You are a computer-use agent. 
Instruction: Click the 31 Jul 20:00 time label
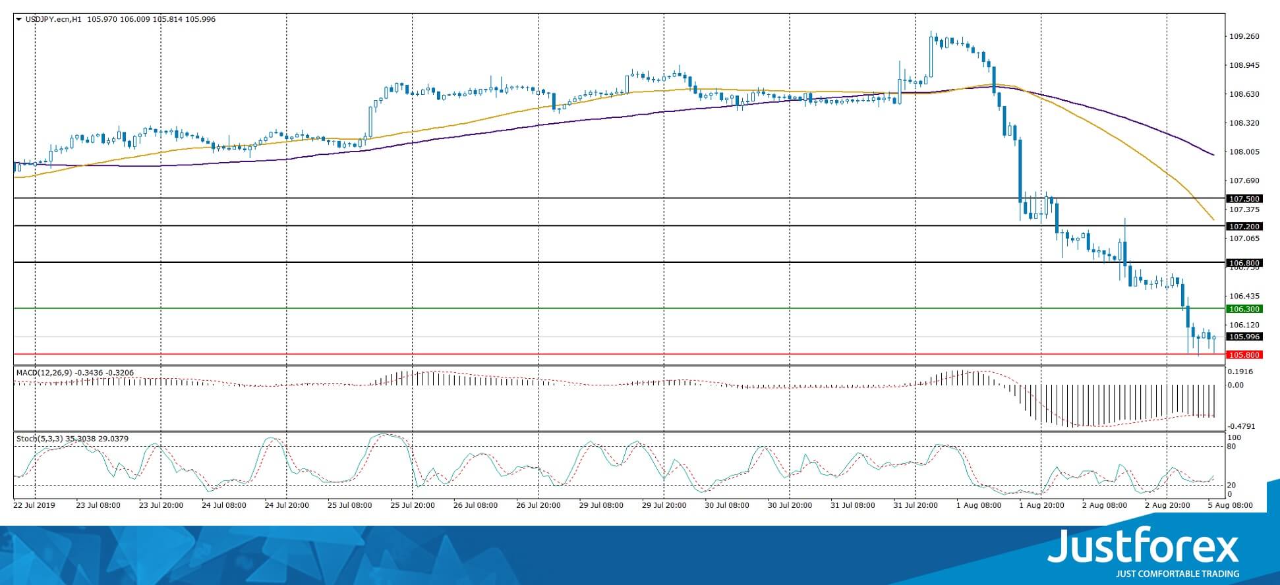916,505
